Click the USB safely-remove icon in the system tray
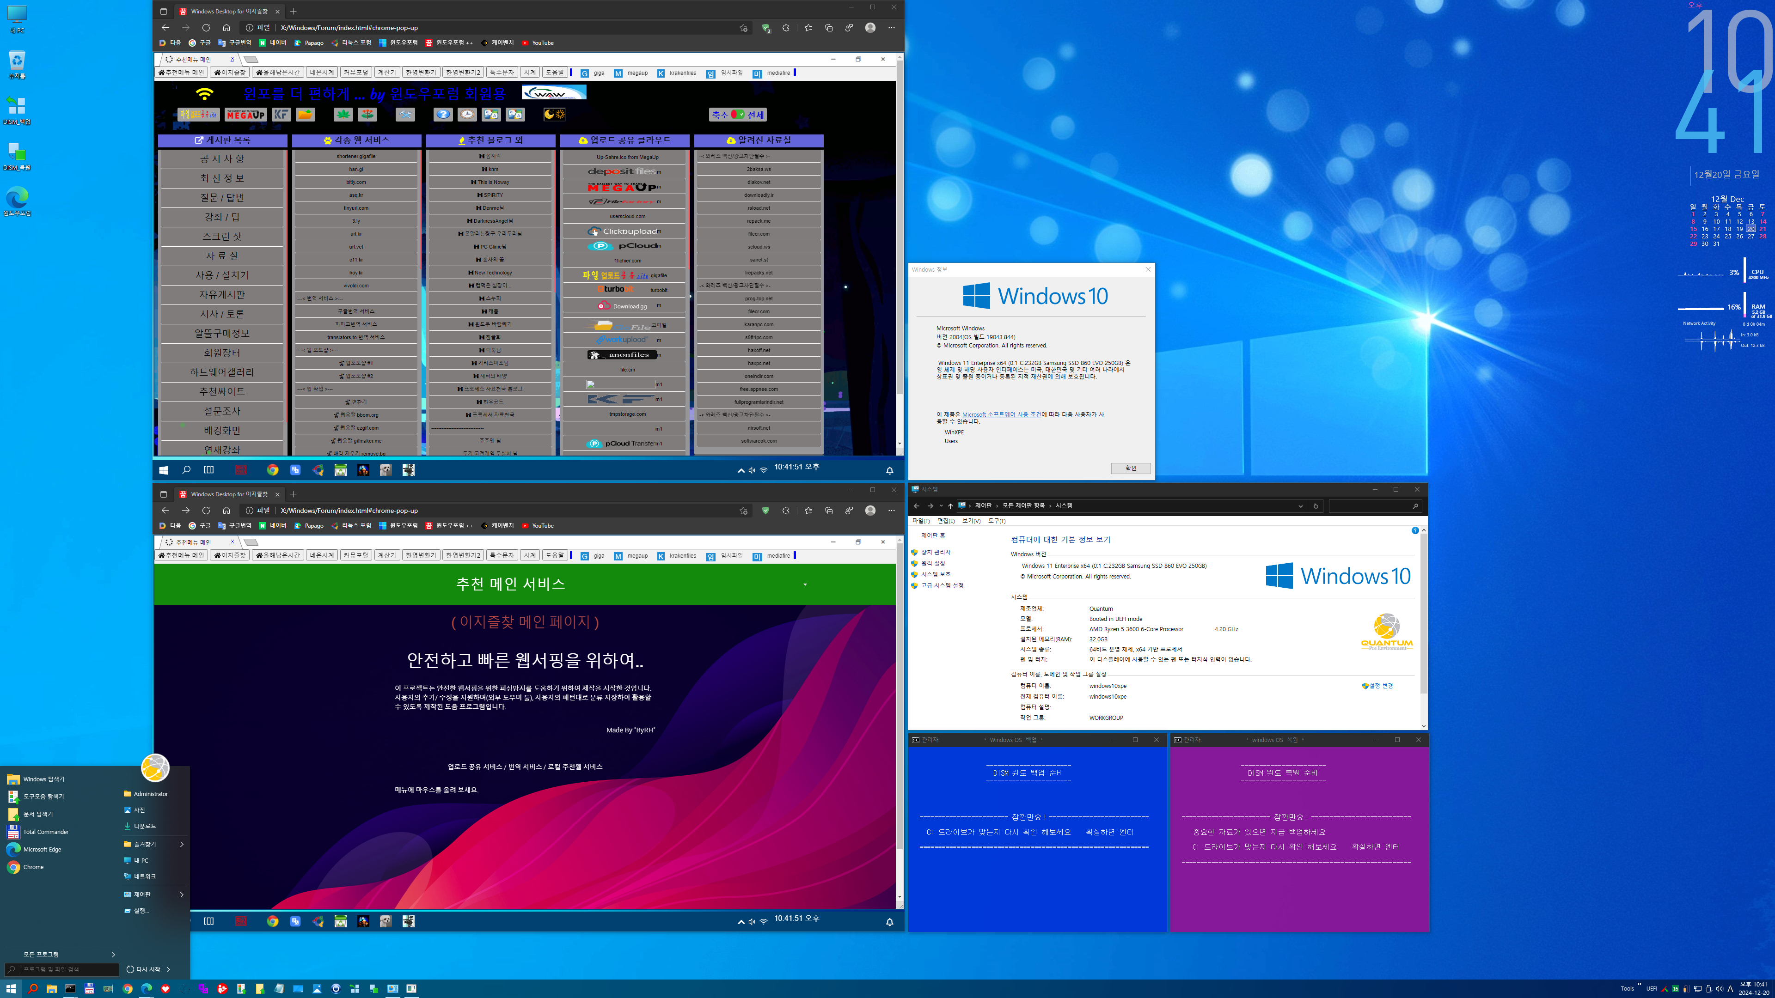 pyautogui.click(x=1709, y=989)
